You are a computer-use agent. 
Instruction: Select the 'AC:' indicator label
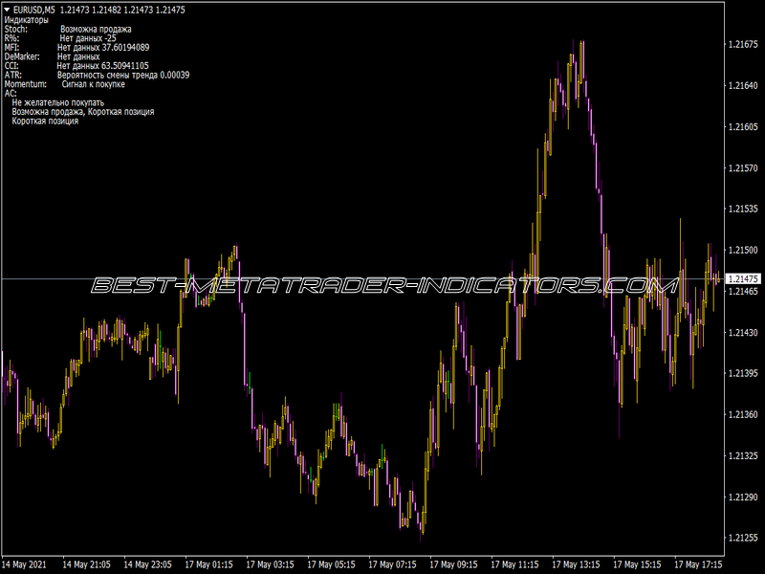coord(11,93)
